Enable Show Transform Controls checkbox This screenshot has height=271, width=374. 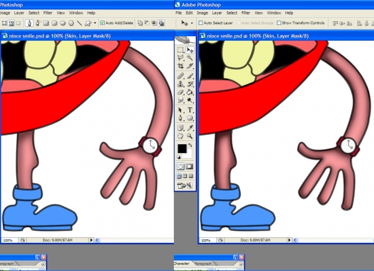click(x=279, y=22)
